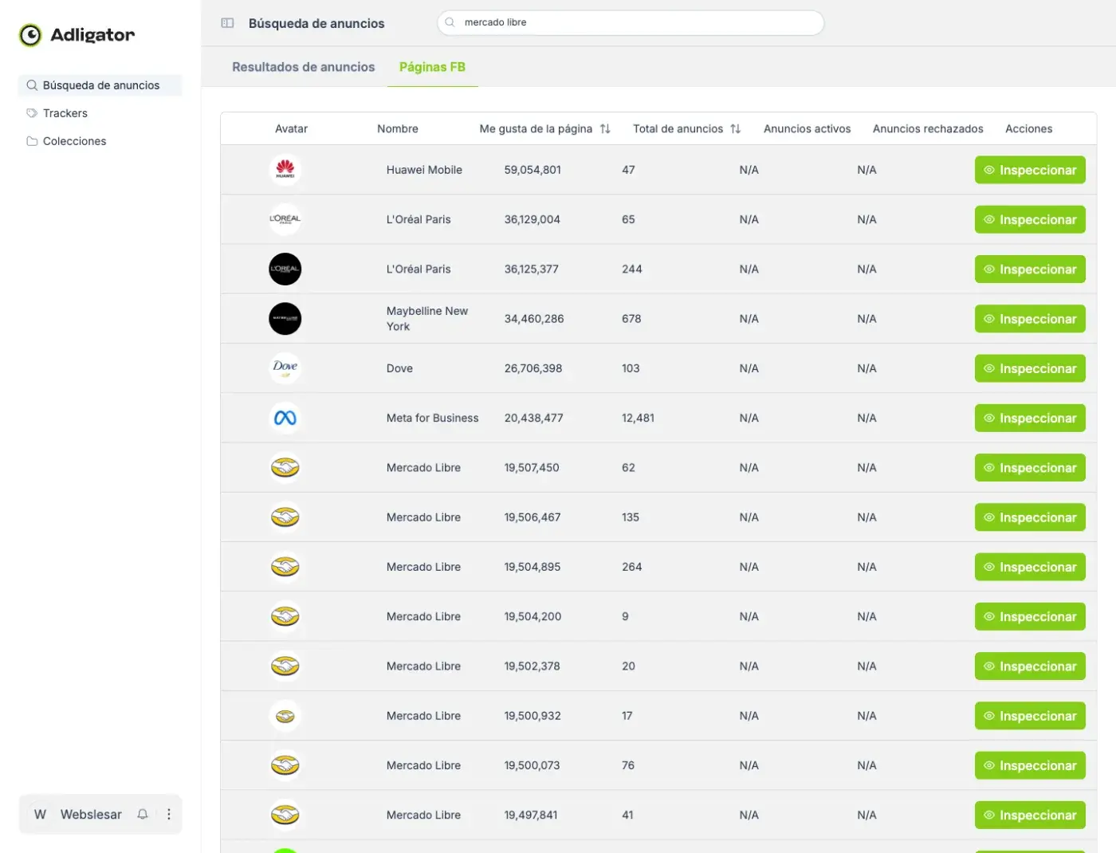The width and height of the screenshot is (1116, 853).
Task: Click Mercado Libre avatar with 19,504,895 likes
Action: [285, 567]
